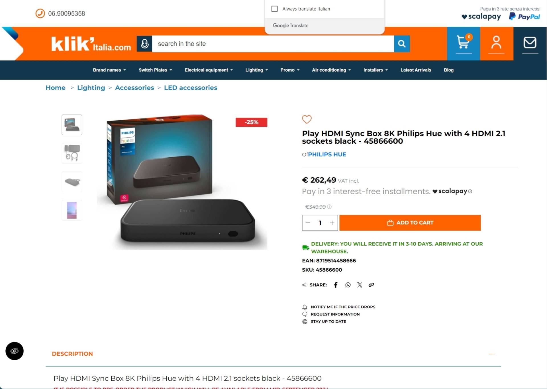Select the X/Twitter share icon
Viewport: 547px width, 389px height.
360,285
